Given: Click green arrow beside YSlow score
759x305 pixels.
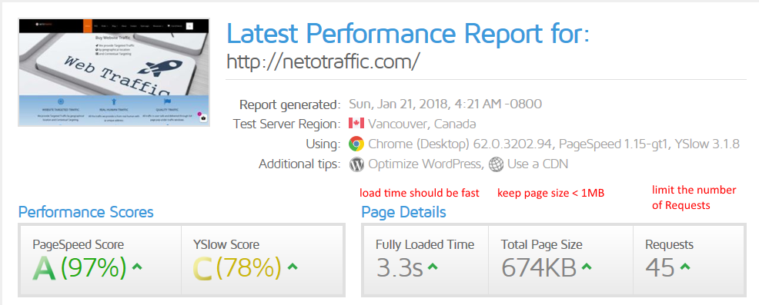Looking at the screenshot, I should pos(293,266).
